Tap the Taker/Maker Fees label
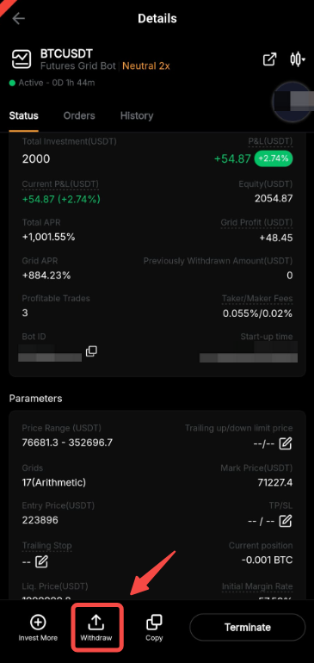The height and width of the screenshot is (663, 314). [x=257, y=299]
